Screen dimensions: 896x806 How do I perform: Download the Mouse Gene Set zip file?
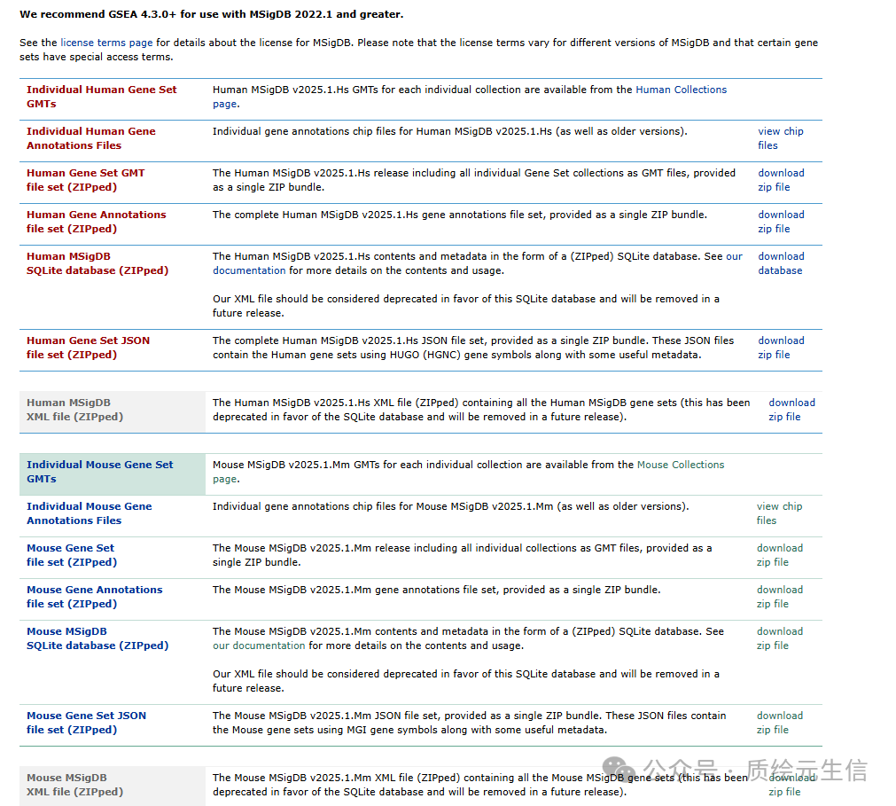(779, 555)
